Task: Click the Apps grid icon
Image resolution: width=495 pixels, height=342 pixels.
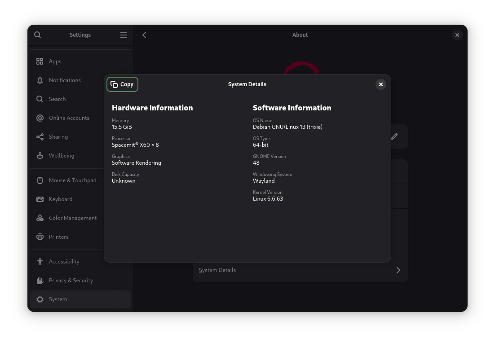Action: tap(40, 61)
